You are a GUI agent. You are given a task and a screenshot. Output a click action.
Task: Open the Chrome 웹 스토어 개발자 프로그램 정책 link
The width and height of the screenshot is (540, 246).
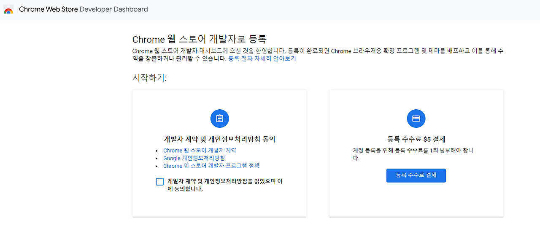pos(211,166)
